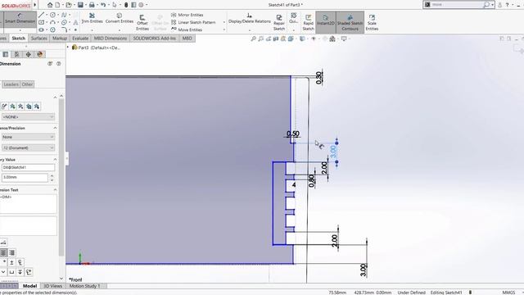Select the Line sketch tool
Image resolution: width=524 pixels, height=295 pixels.
click(41, 15)
